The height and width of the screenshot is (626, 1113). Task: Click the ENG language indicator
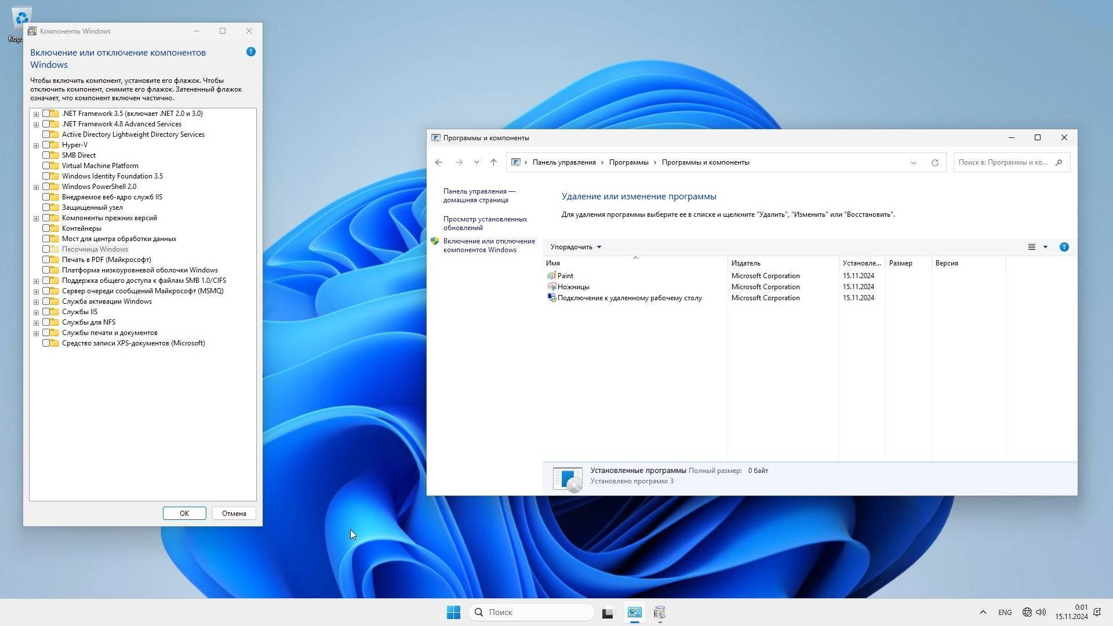click(x=1005, y=612)
